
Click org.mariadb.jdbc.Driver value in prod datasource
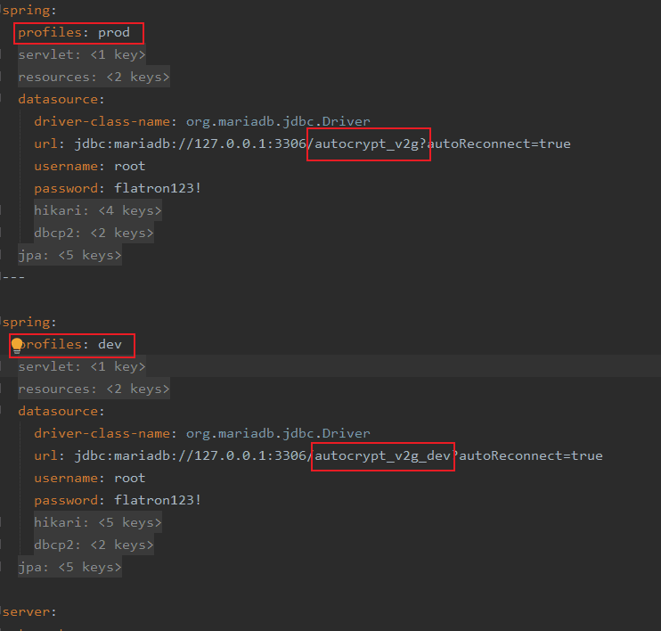(x=277, y=122)
